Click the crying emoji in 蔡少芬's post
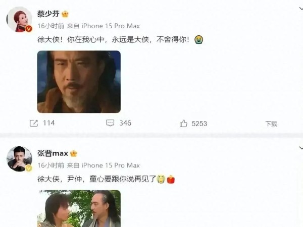The image size is (303, 227). coord(199,40)
